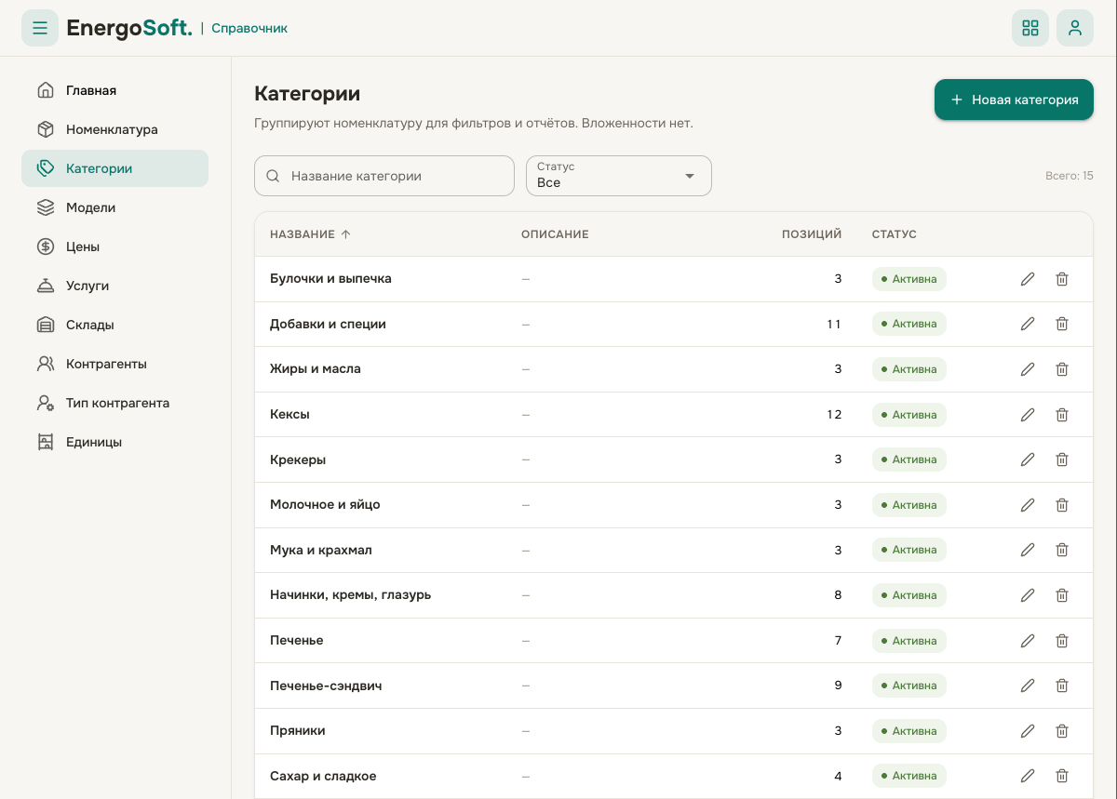
Task: Open the Статус dropdown filter
Action: click(x=619, y=176)
